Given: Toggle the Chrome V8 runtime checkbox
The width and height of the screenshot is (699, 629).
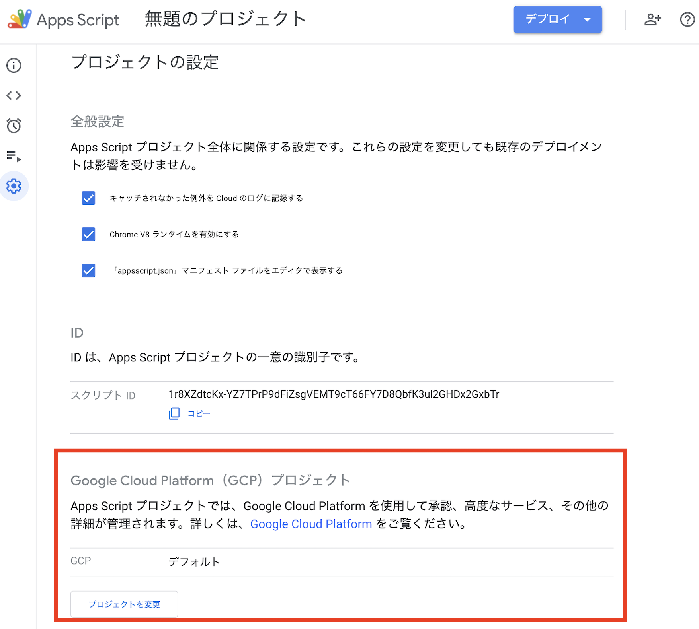Looking at the screenshot, I should 88,234.
